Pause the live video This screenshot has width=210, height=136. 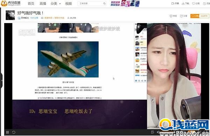point(7,132)
